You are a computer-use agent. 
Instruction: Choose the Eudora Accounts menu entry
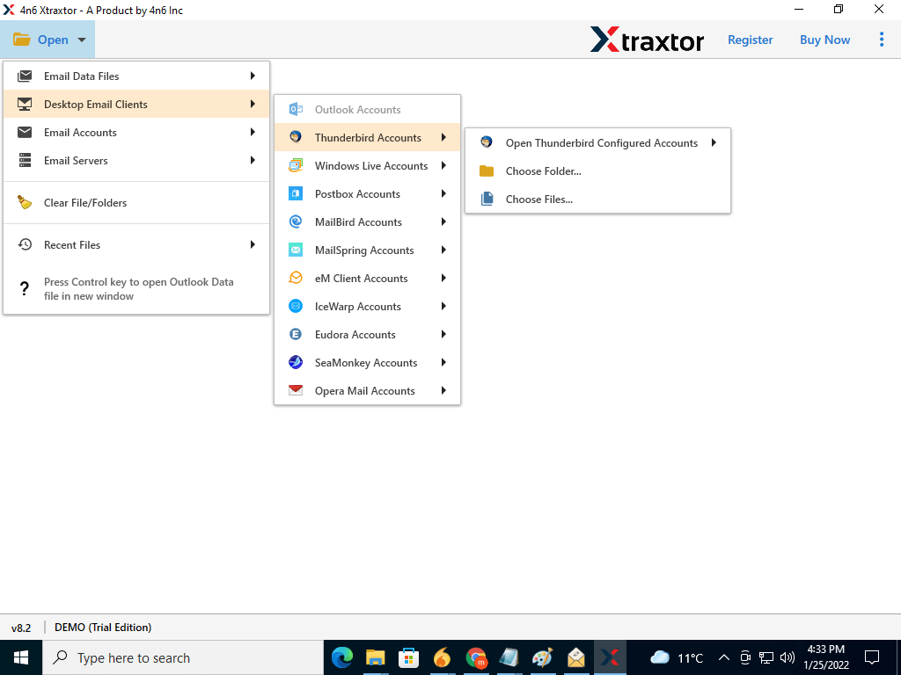[x=355, y=335]
